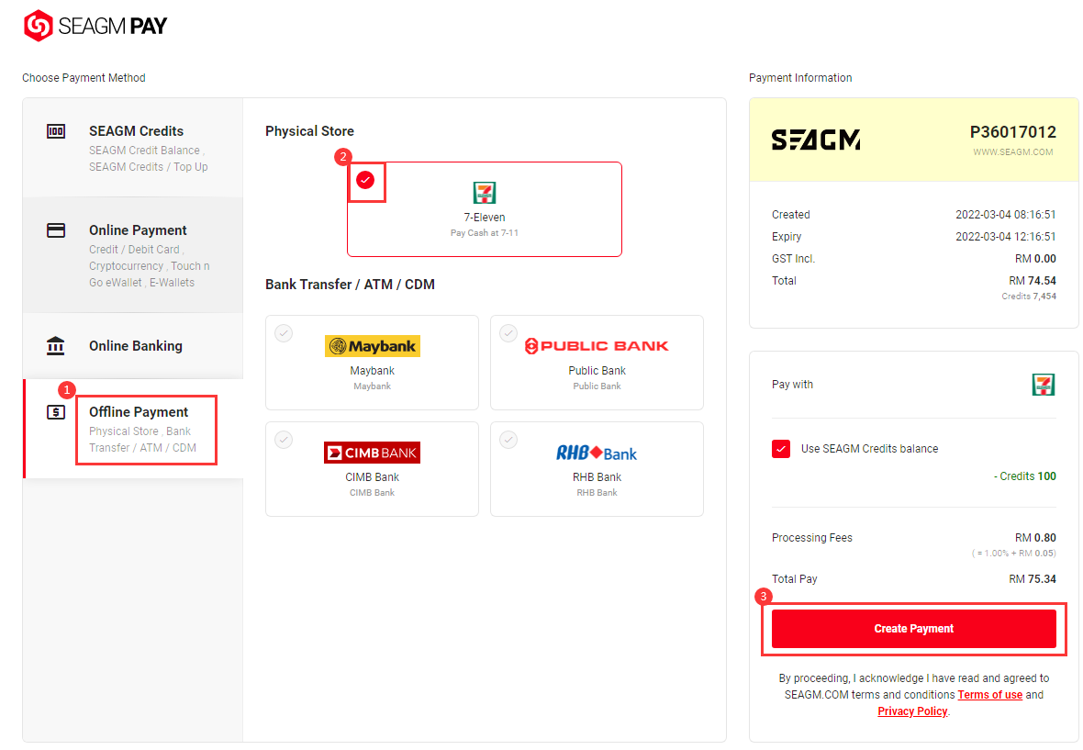1083x750 pixels.
Task: Click the Payment Information label
Action: pyautogui.click(x=800, y=78)
